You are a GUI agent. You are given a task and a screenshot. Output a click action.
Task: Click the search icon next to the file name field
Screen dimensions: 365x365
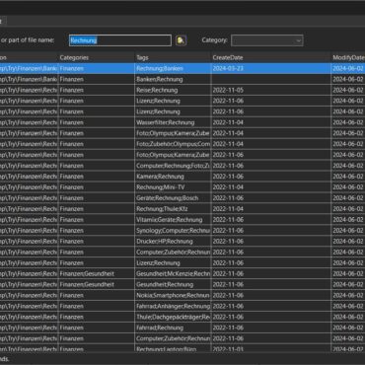[181, 40]
